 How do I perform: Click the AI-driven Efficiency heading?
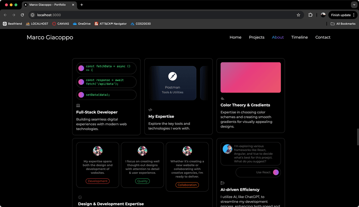coord(240,190)
